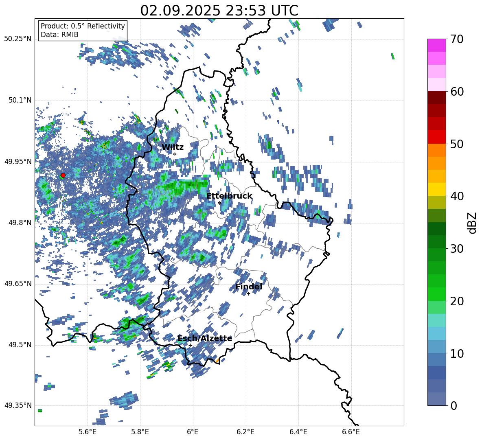Click the magenta top colorbar swatch

pos(436,45)
